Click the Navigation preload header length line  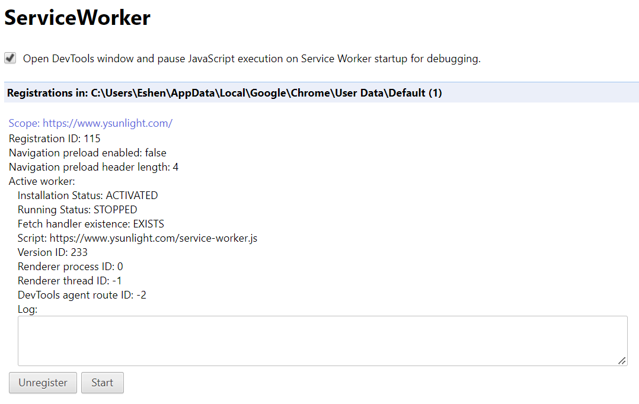click(x=93, y=167)
